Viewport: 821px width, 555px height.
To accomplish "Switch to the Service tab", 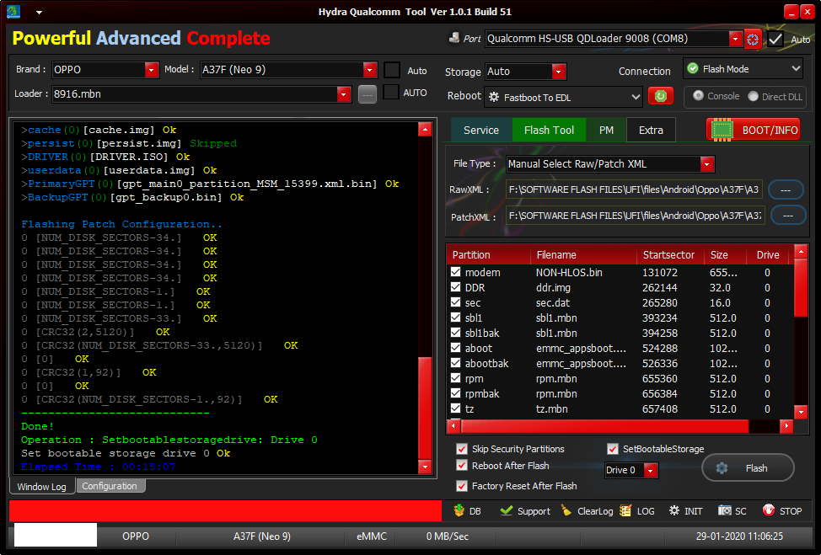I will pyautogui.click(x=481, y=131).
